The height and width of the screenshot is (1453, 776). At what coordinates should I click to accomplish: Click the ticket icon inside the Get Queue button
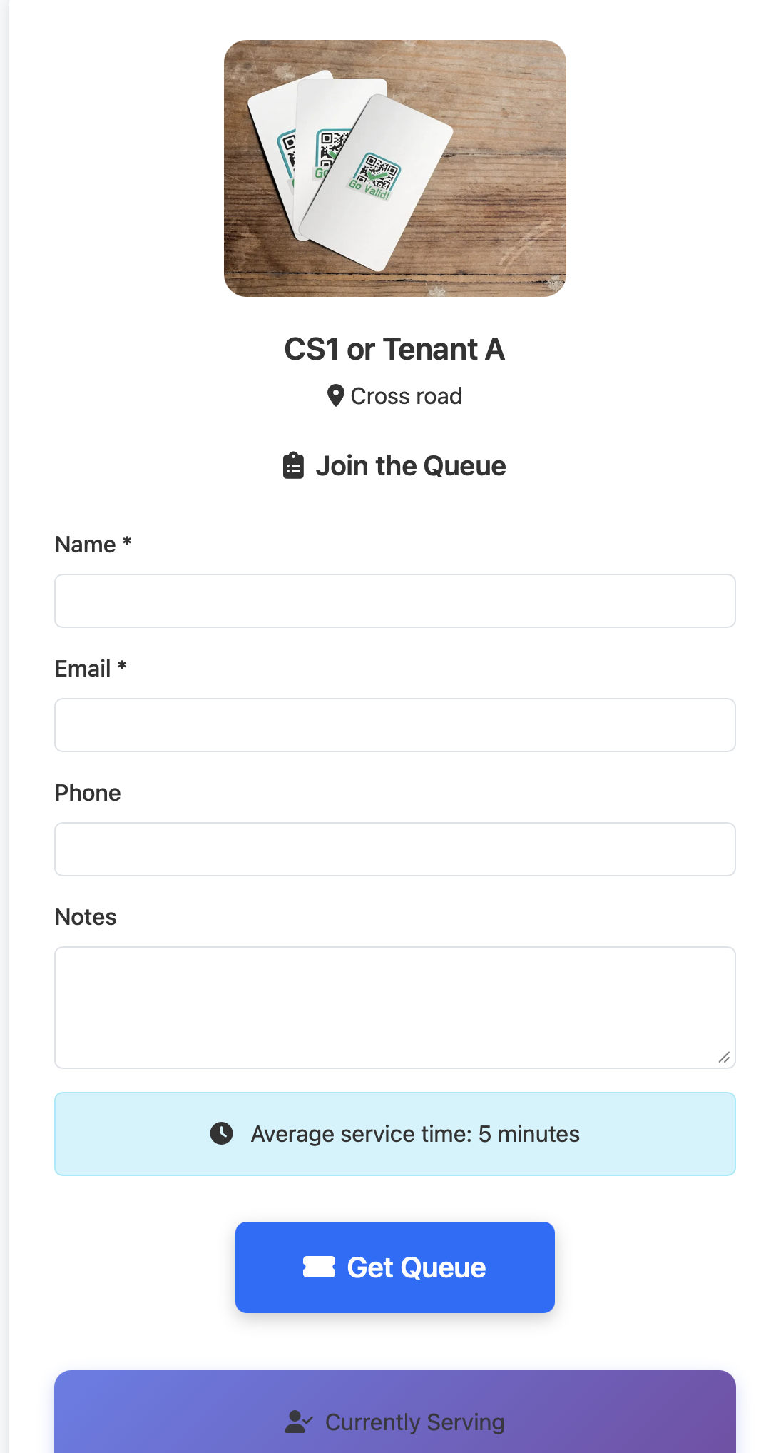[x=320, y=1267]
